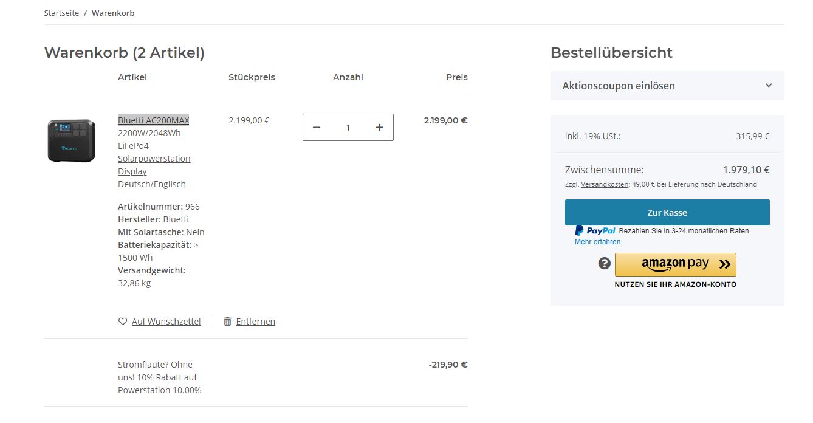The height and width of the screenshot is (423, 813).
Task: Click the PayPal logo
Action: point(595,231)
